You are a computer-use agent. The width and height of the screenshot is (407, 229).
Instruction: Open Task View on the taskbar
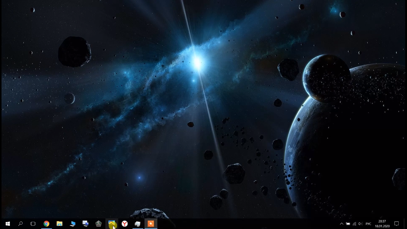[33, 224]
